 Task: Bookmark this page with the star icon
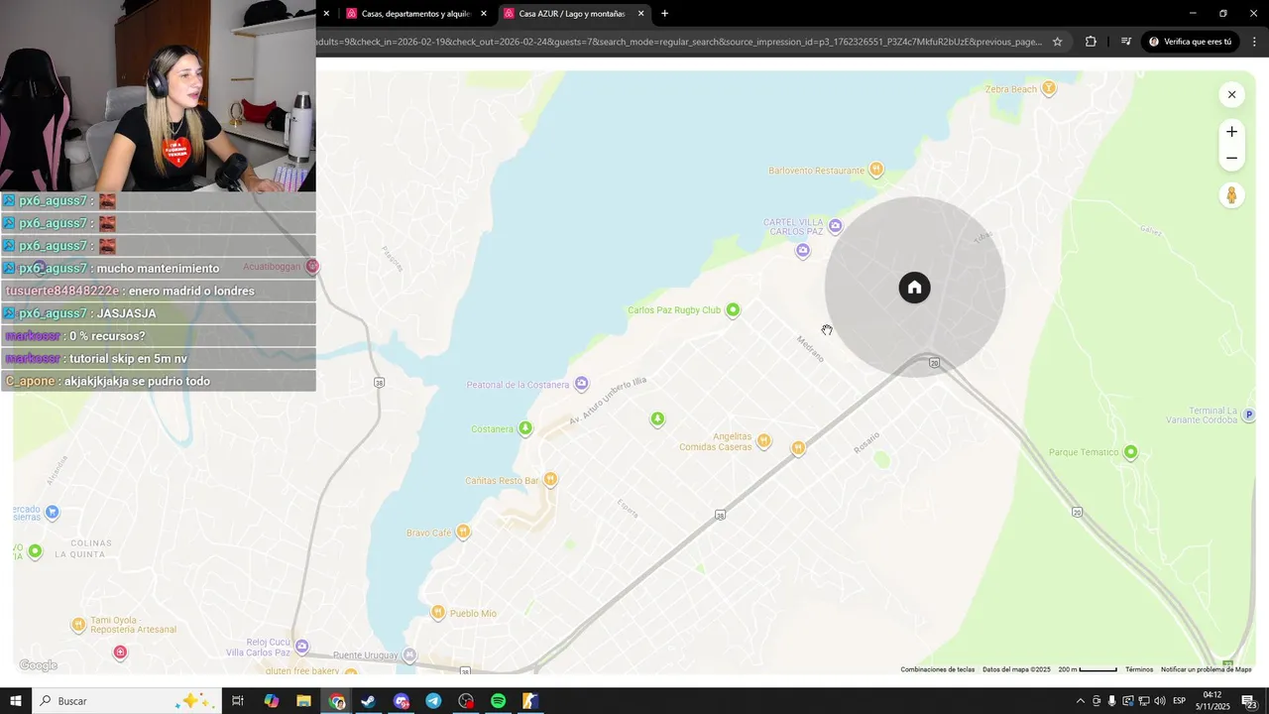[1057, 42]
